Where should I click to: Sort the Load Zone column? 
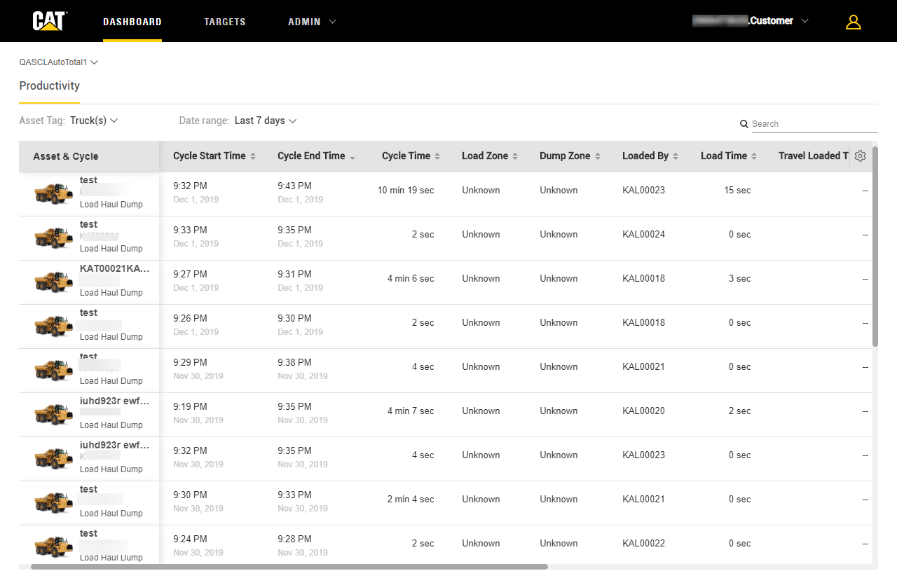tap(489, 156)
